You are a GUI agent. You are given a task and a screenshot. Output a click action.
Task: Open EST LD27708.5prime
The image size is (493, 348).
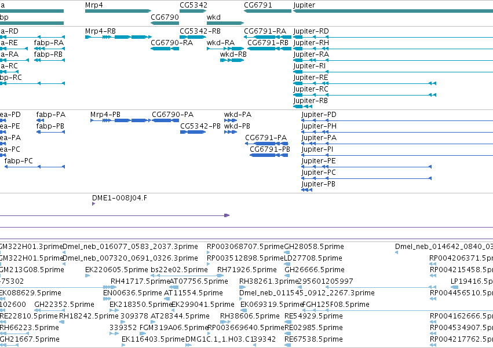point(313,258)
